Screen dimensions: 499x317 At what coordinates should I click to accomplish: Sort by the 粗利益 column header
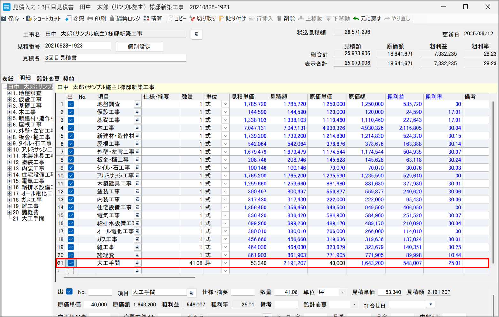coord(395,97)
